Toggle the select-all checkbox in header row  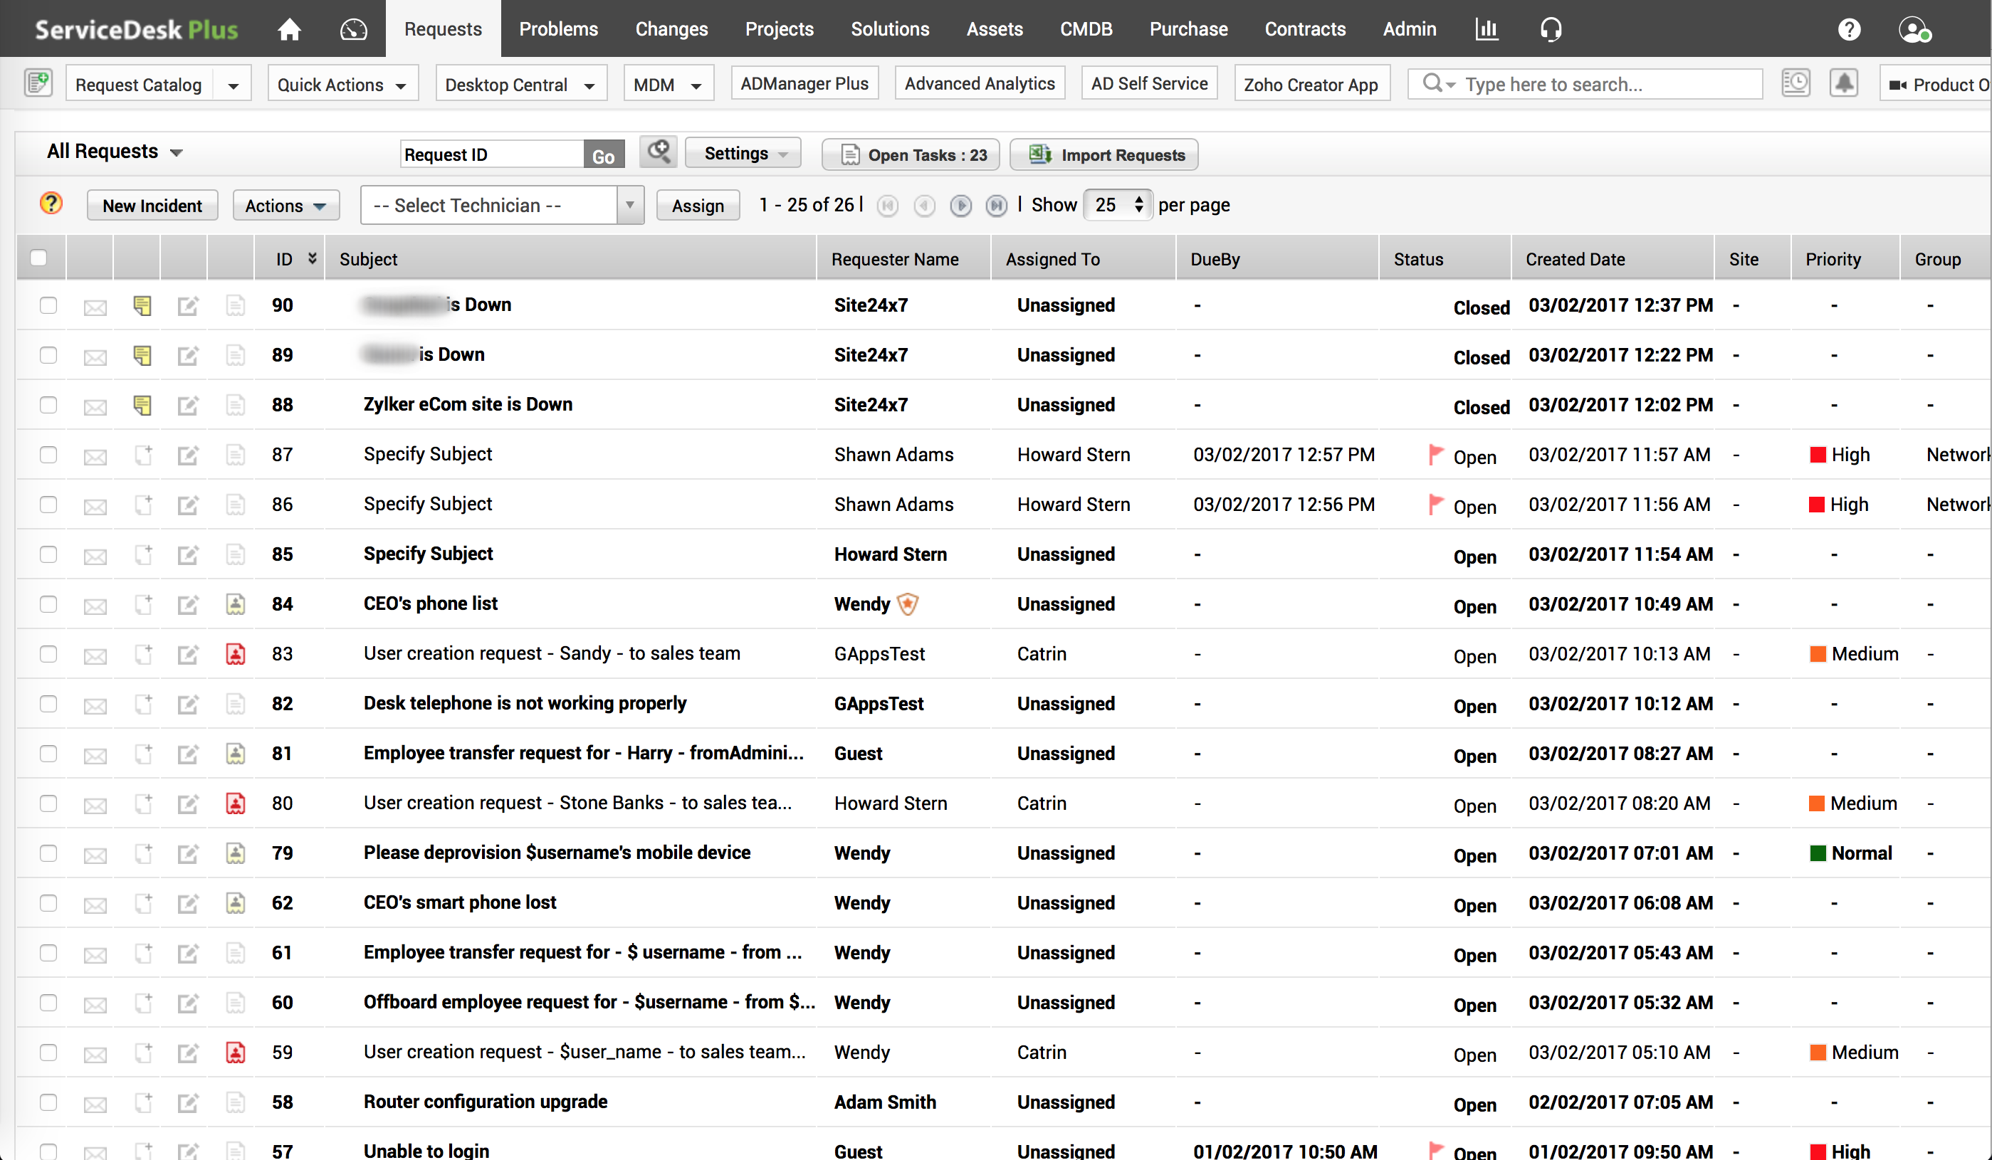click(x=38, y=258)
